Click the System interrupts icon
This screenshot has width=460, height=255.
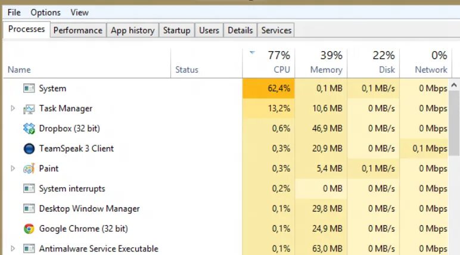click(x=29, y=188)
